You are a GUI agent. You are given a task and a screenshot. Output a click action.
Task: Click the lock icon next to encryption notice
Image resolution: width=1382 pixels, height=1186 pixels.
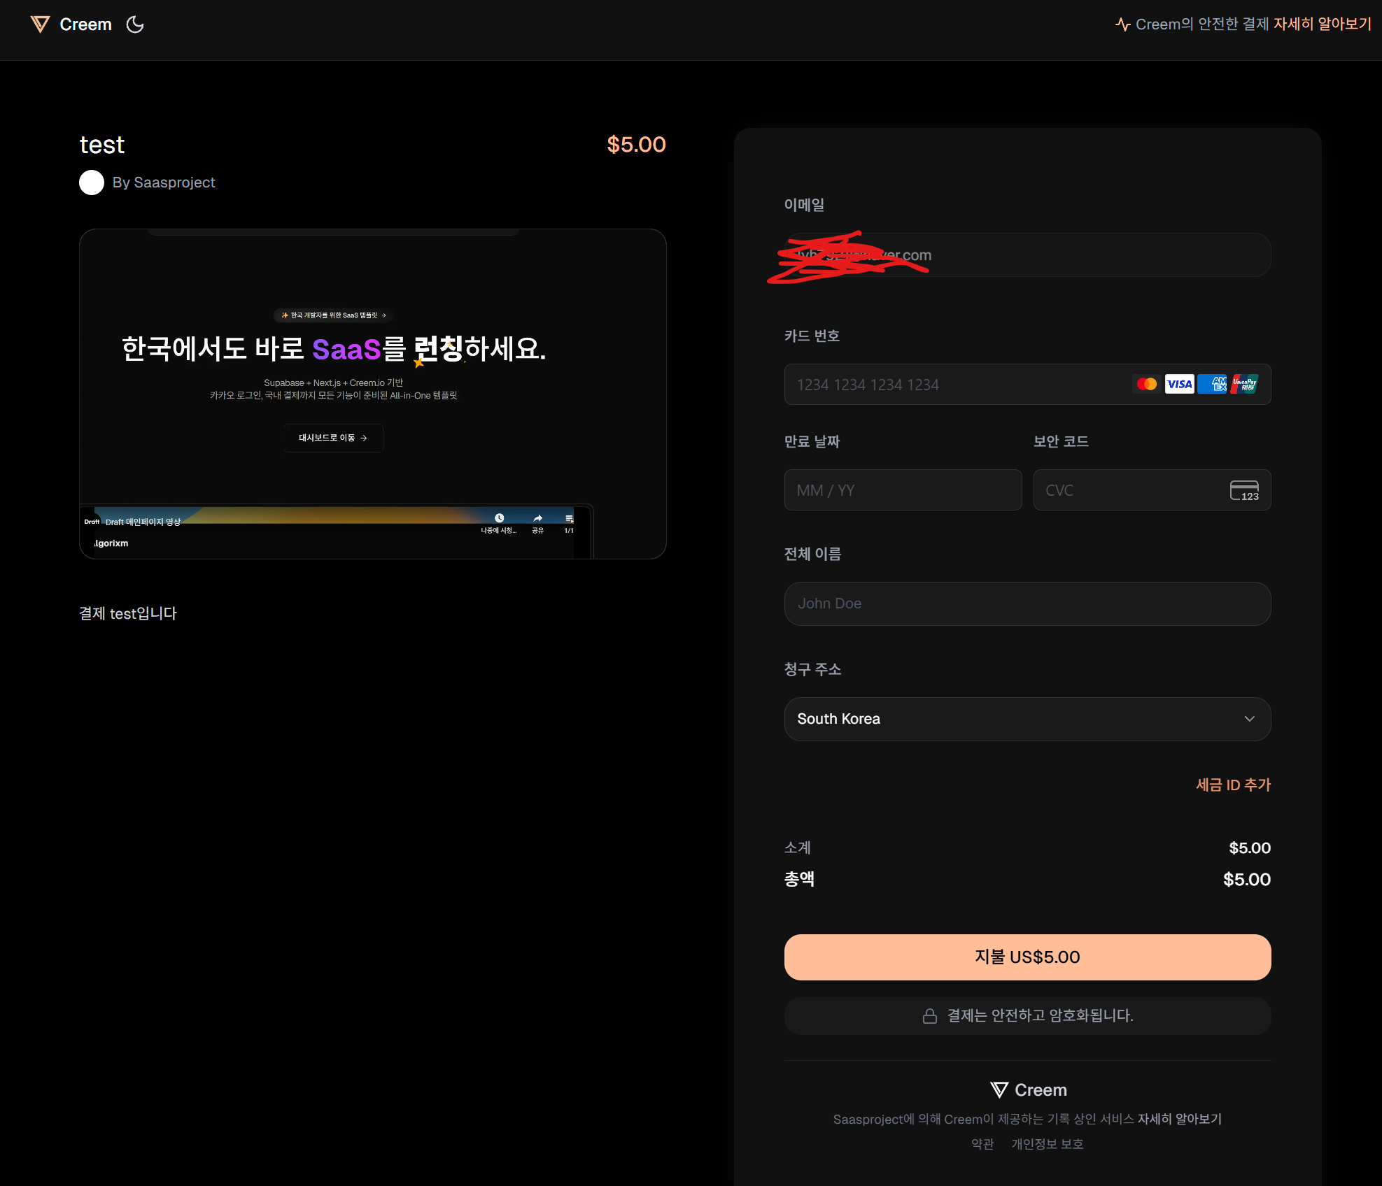coord(930,1015)
